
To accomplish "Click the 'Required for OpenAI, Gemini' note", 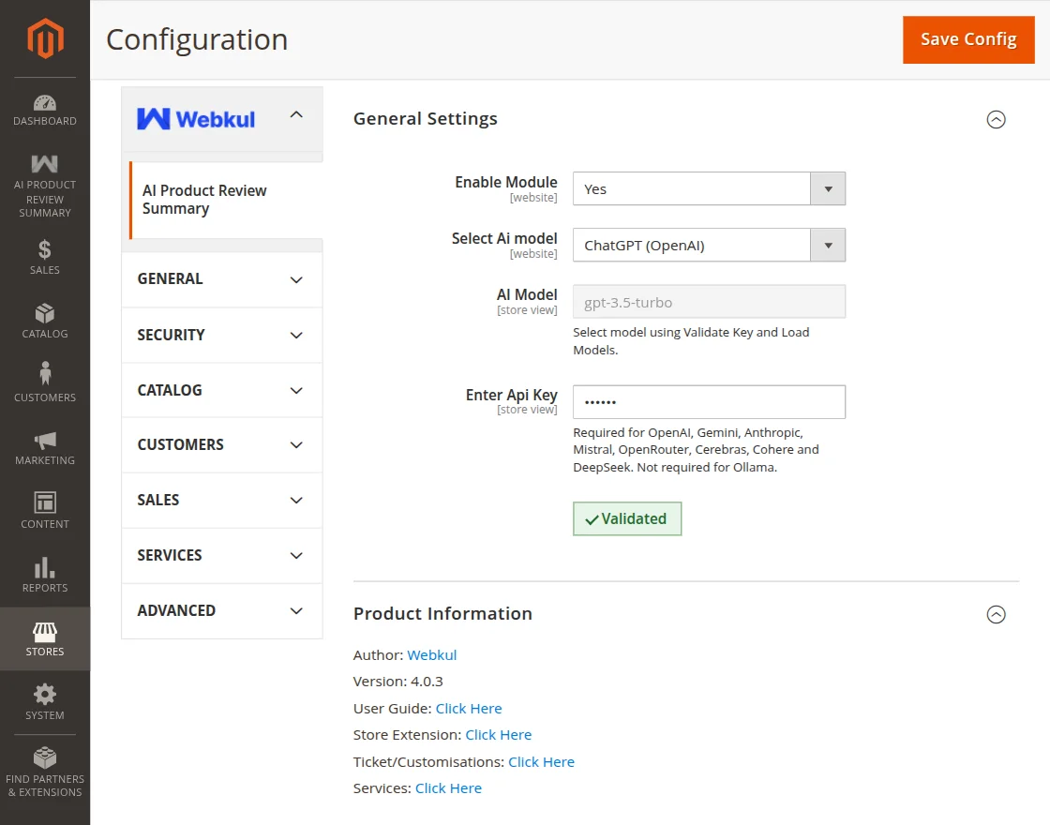I will (696, 450).
